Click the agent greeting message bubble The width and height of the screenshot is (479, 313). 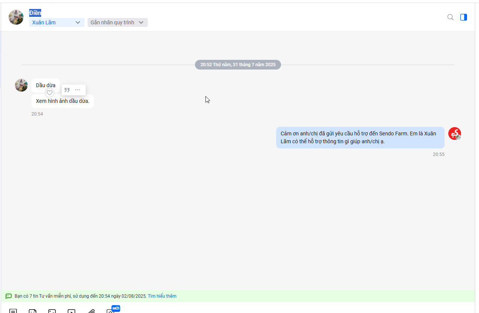coord(360,138)
